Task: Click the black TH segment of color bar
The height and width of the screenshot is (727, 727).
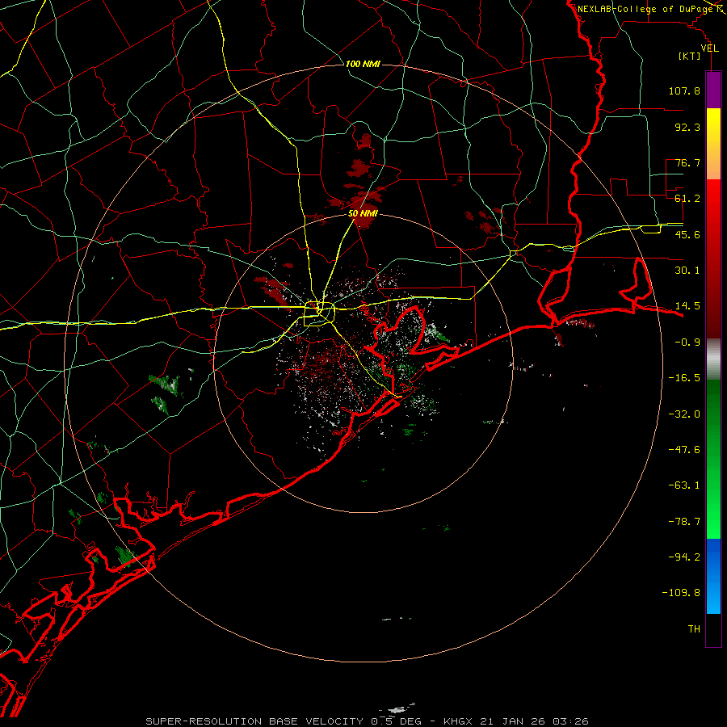Action: click(713, 630)
